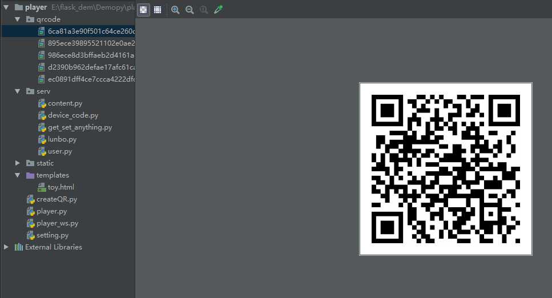Click the purple templates folder icon
Screen dimensions: 552x298
click(x=30, y=175)
